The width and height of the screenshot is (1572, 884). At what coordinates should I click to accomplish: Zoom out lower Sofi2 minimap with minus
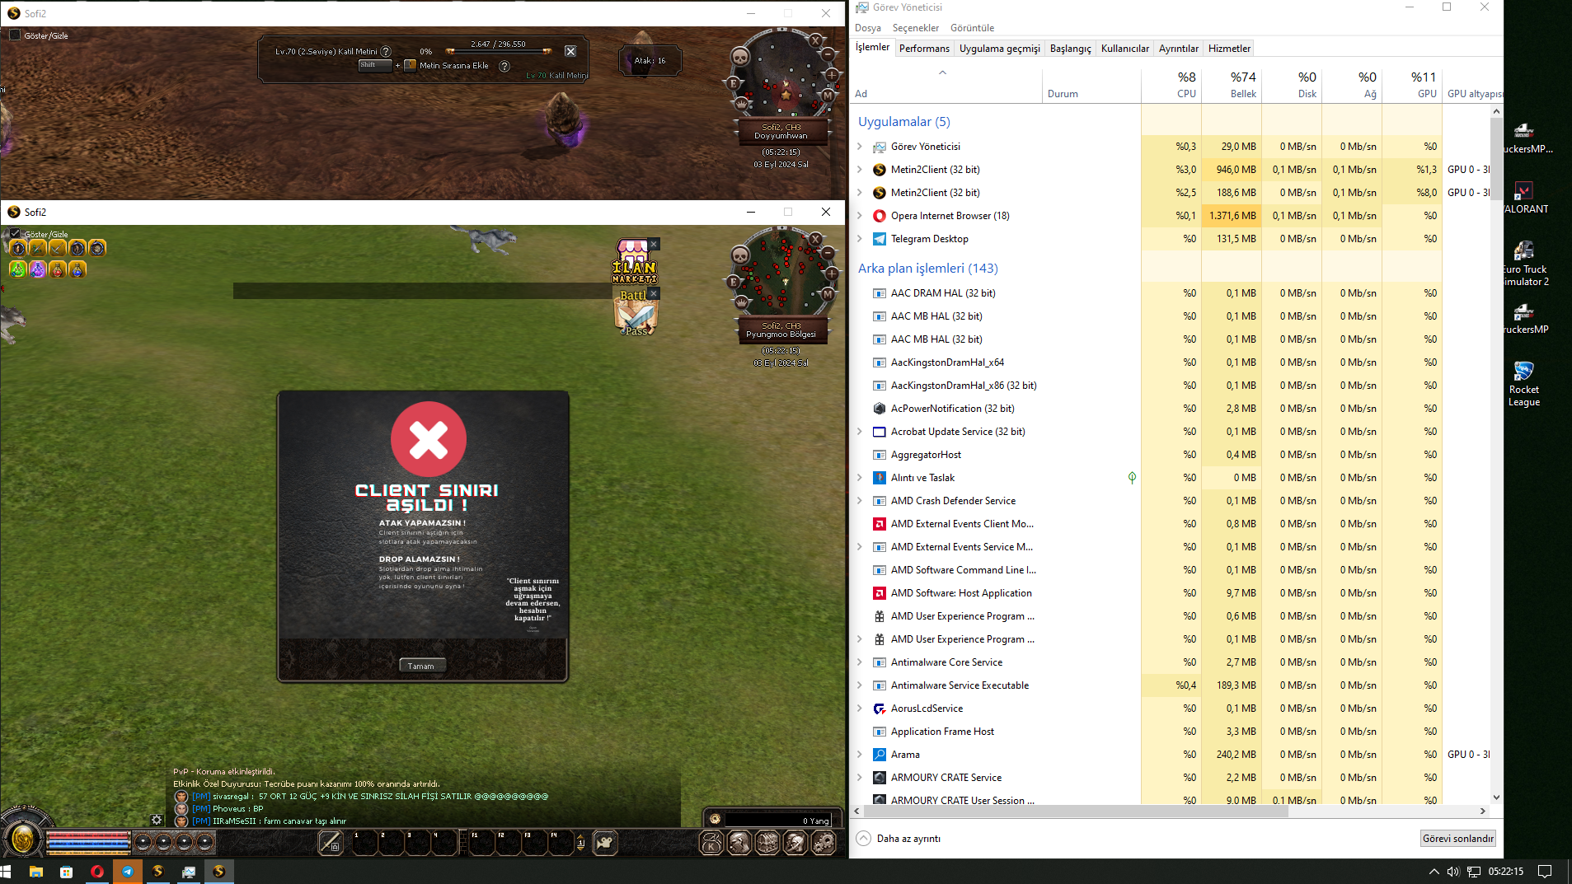coord(828,253)
